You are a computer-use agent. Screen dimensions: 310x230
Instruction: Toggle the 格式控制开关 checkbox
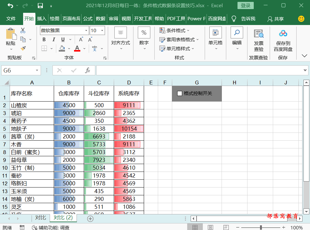tap(180, 93)
